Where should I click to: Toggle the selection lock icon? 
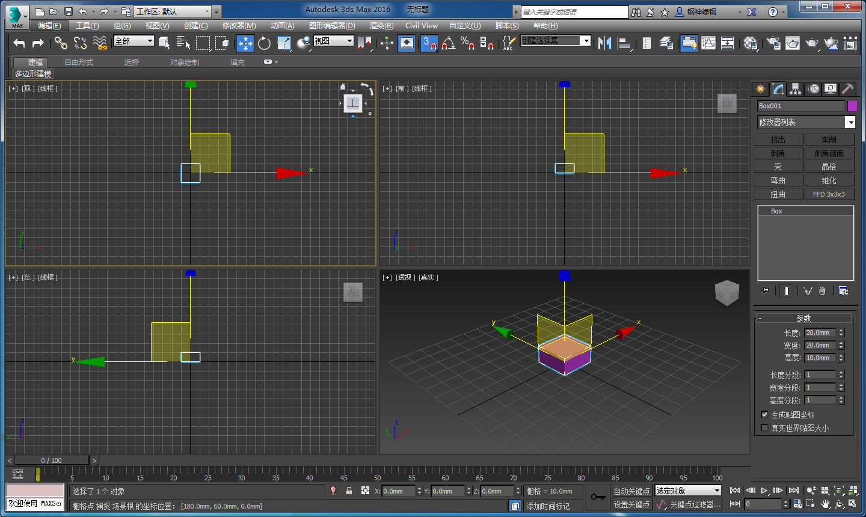click(x=349, y=491)
